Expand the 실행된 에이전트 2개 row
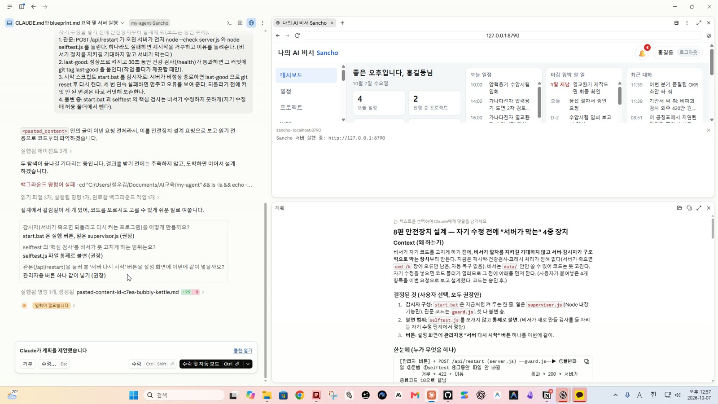This screenshot has height=404, width=718. pyautogui.click(x=46, y=151)
